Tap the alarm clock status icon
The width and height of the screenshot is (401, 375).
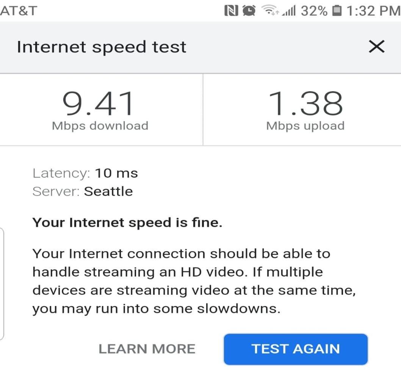pyautogui.click(x=249, y=11)
